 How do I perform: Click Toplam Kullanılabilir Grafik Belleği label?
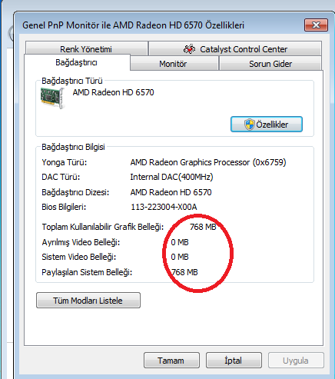click(103, 227)
